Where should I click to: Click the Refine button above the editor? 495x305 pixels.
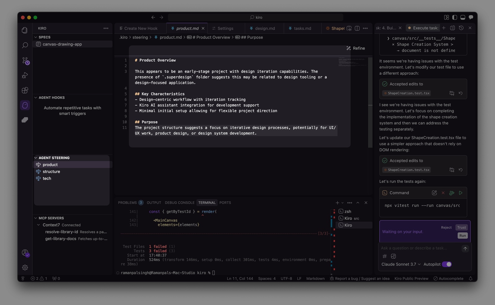(x=355, y=48)
